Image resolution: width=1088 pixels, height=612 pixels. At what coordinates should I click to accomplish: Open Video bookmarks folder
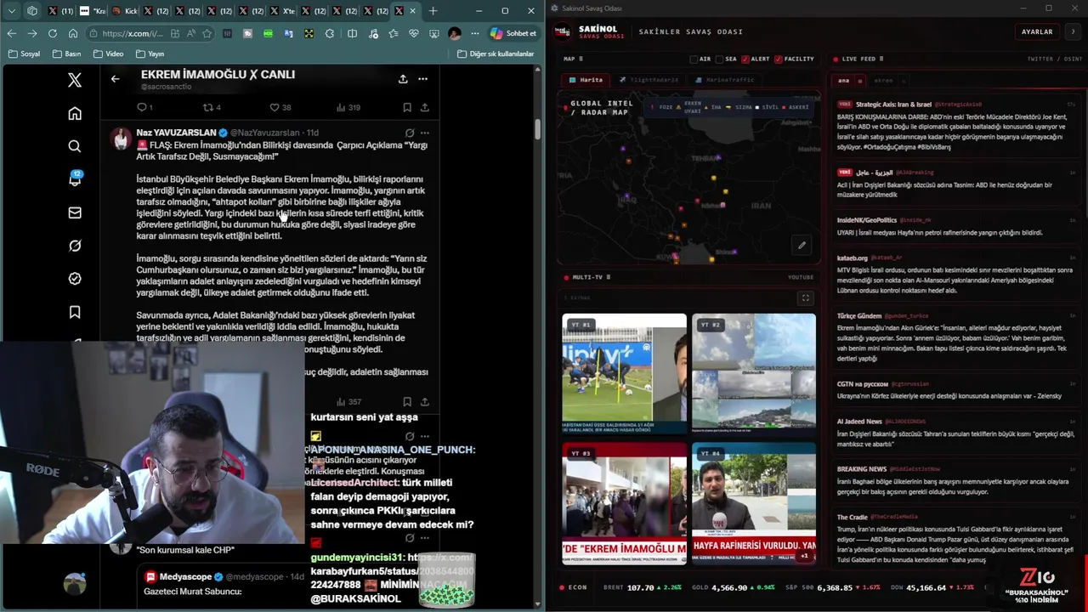coord(108,54)
